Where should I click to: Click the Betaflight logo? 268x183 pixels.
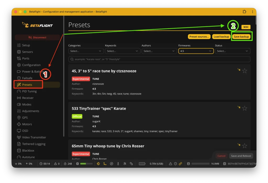coord(37,25)
